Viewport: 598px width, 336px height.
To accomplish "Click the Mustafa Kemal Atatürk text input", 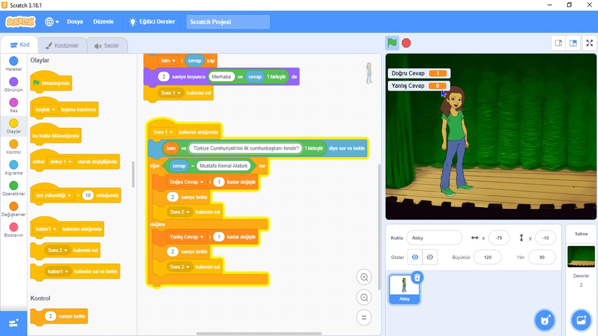I will [223, 166].
